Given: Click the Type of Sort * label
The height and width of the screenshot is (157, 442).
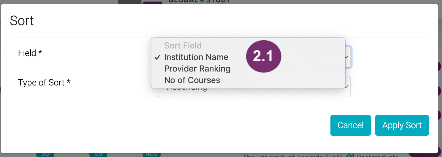Looking at the screenshot, I should pyautogui.click(x=44, y=82).
